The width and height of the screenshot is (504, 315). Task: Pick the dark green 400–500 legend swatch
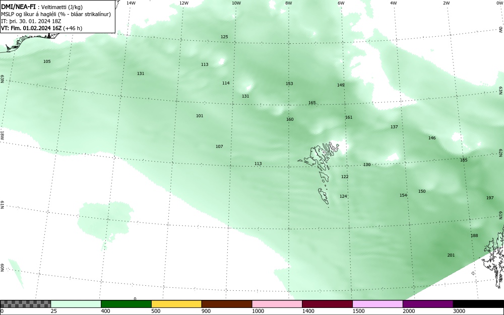click(126, 304)
